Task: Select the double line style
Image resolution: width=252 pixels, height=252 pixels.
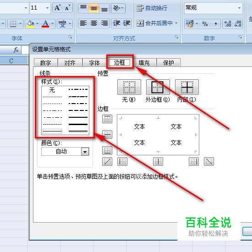Action: point(78,131)
